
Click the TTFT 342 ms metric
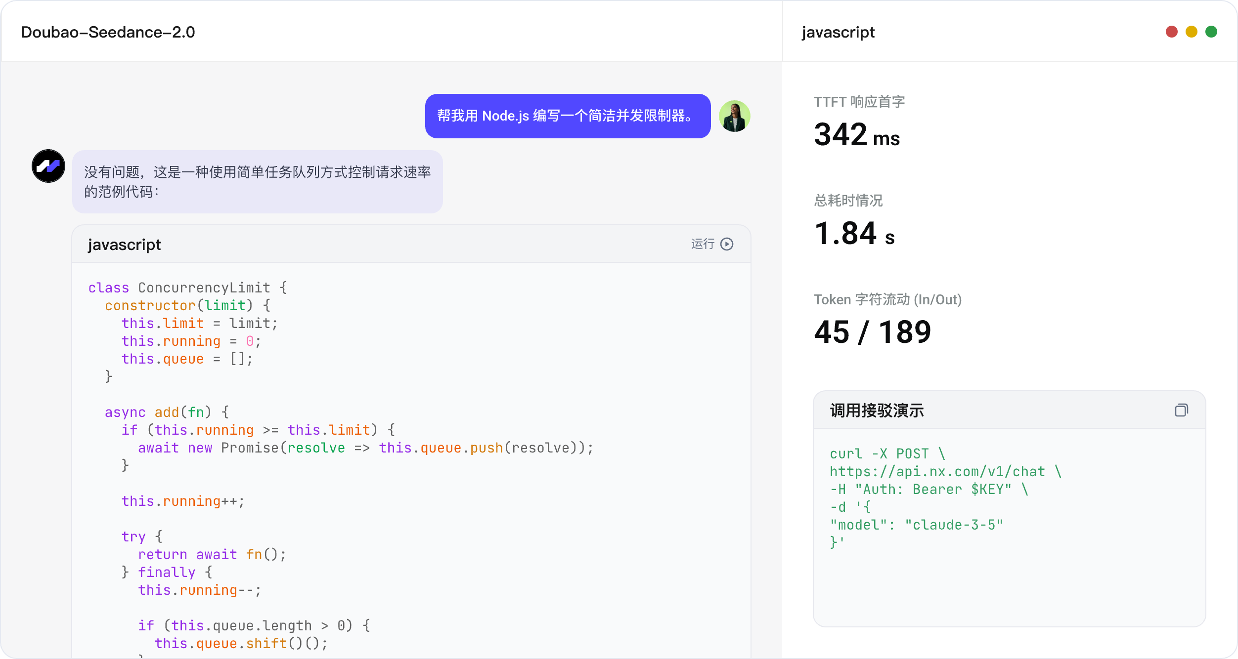click(x=857, y=135)
